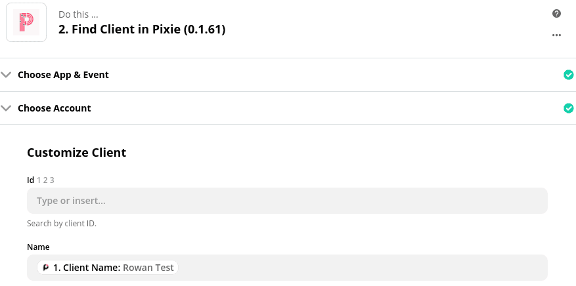Click the 1 2 3 number type hint
Screen dimensions: 576x286
point(45,180)
